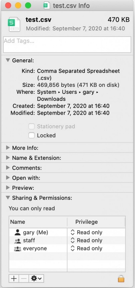Toggle the Stationery pad checkbox
The height and width of the screenshot is (288, 135).
pos(31,127)
